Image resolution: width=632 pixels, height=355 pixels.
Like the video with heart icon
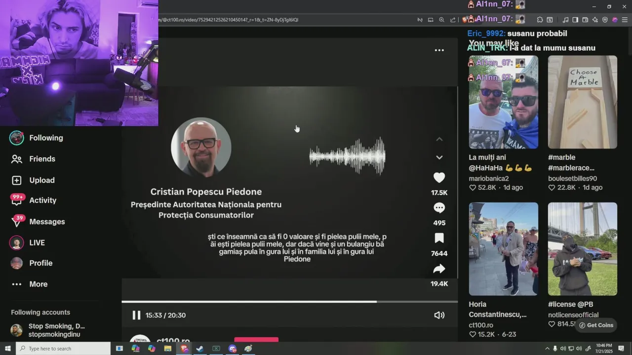[439, 177]
